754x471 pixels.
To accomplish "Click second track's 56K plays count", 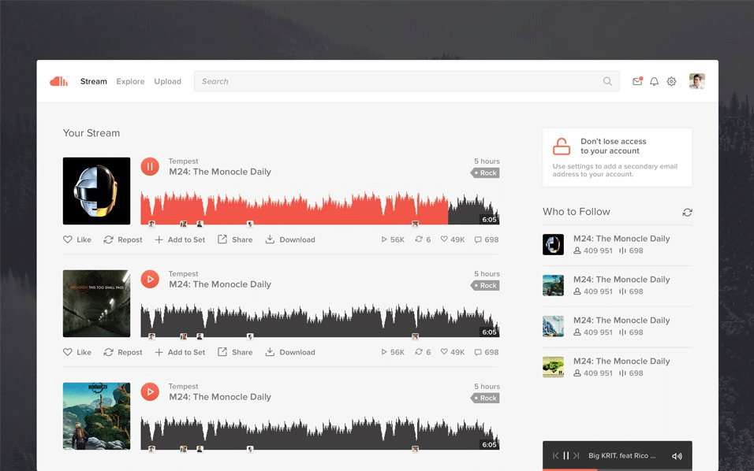I will (393, 352).
